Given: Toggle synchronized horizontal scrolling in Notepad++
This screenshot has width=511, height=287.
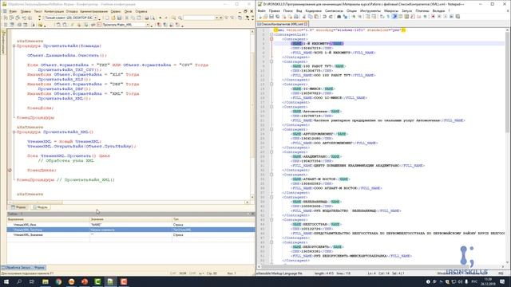Looking at the screenshot, I should (373, 17).
